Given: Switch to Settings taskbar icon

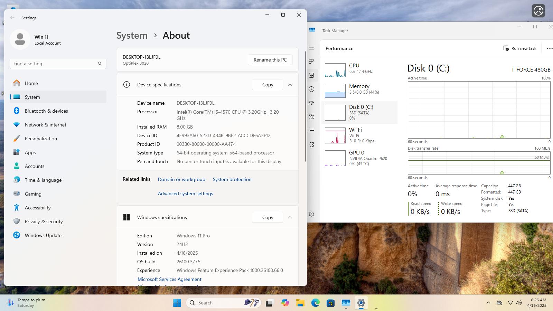Looking at the screenshot, I should pyautogui.click(x=361, y=303).
